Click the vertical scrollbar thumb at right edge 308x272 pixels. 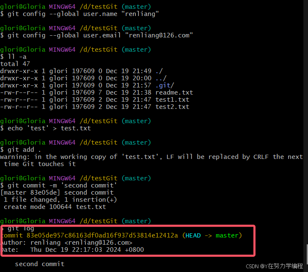coord(307,254)
